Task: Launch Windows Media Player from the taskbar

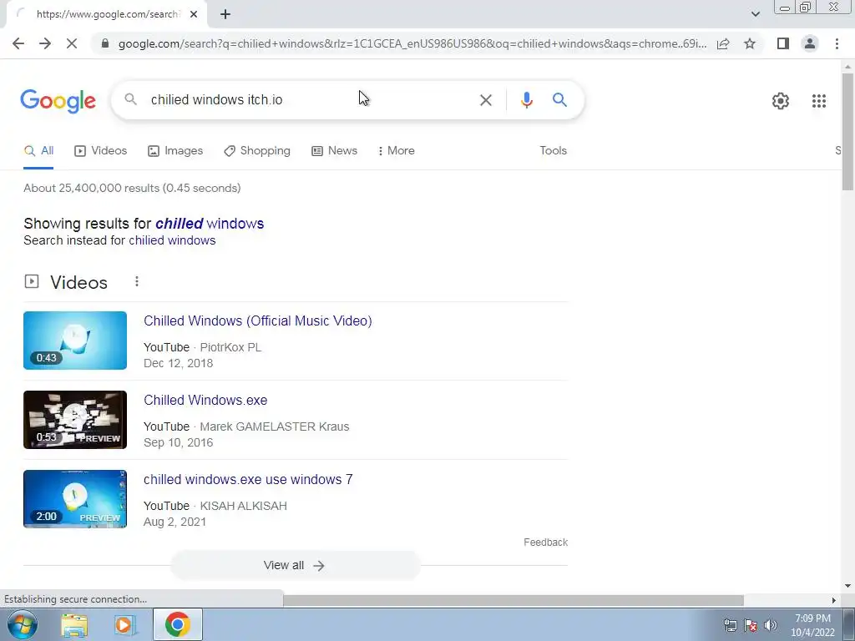Action: [124, 624]
